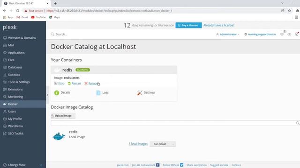
Task: Open the WordPress toolkit
Action: tap(13, 126)
